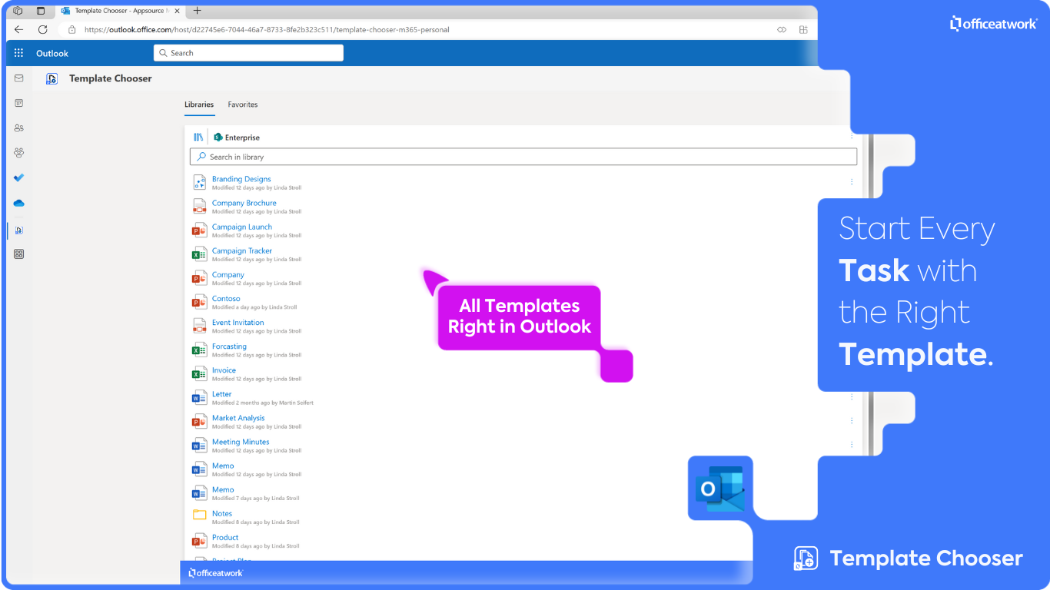Open the Event Invitation template

(238, 323)
